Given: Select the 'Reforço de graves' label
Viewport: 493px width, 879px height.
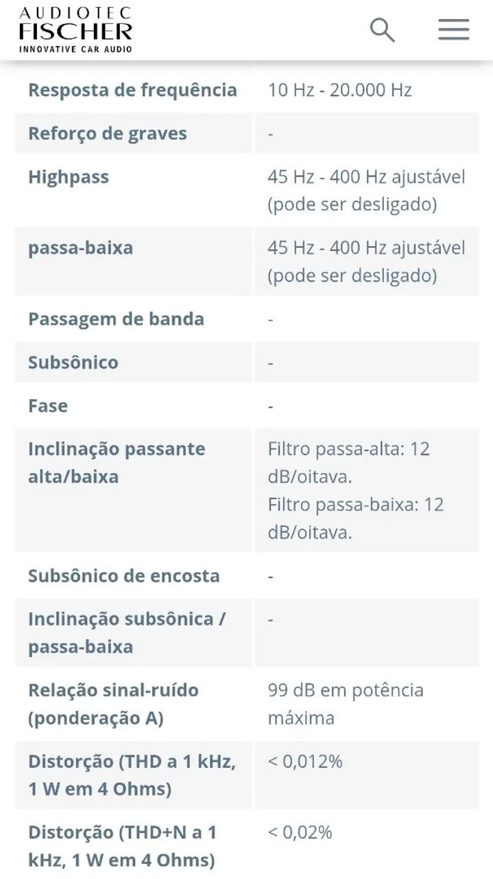Looking at the screenshot, I should pos(108,133).
